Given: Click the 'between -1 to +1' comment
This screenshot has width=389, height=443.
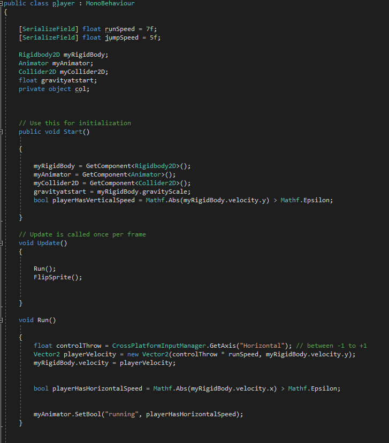Looking at the screenshot, I should (x=331, y=346).
